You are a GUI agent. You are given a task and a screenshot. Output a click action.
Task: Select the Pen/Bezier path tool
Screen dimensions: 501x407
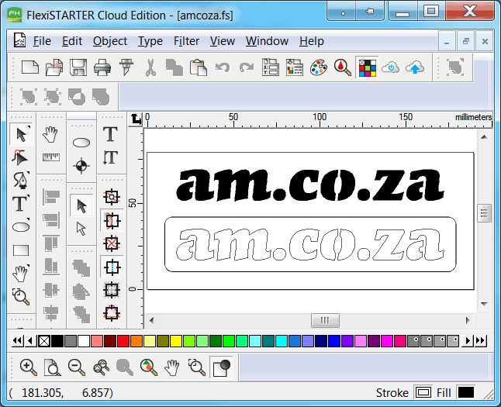21,180
